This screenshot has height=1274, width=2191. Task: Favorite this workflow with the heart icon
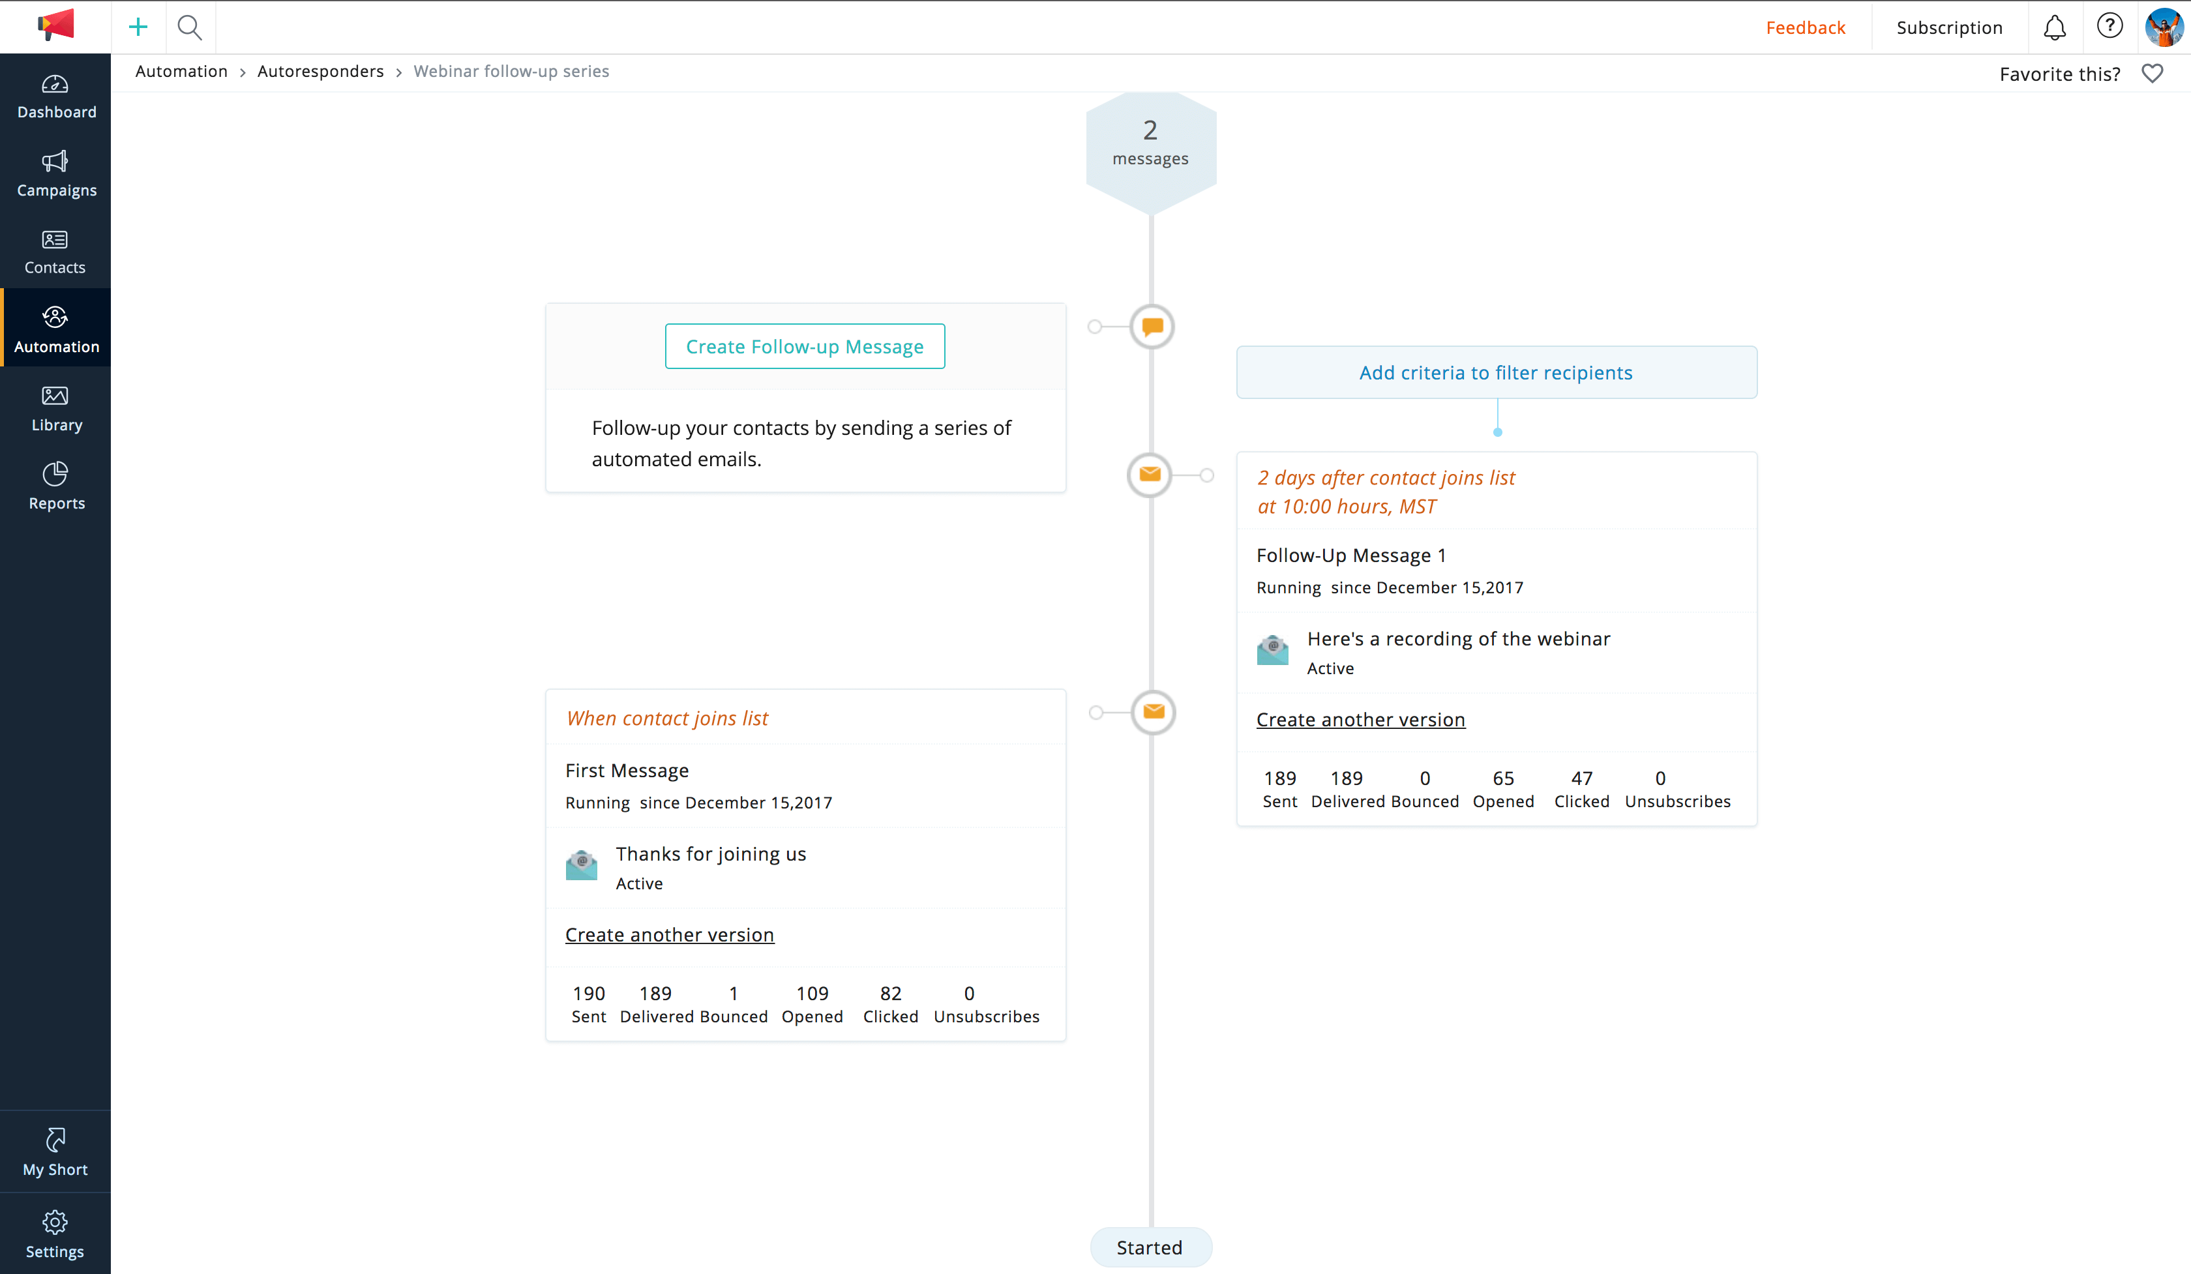(2152, 73)
